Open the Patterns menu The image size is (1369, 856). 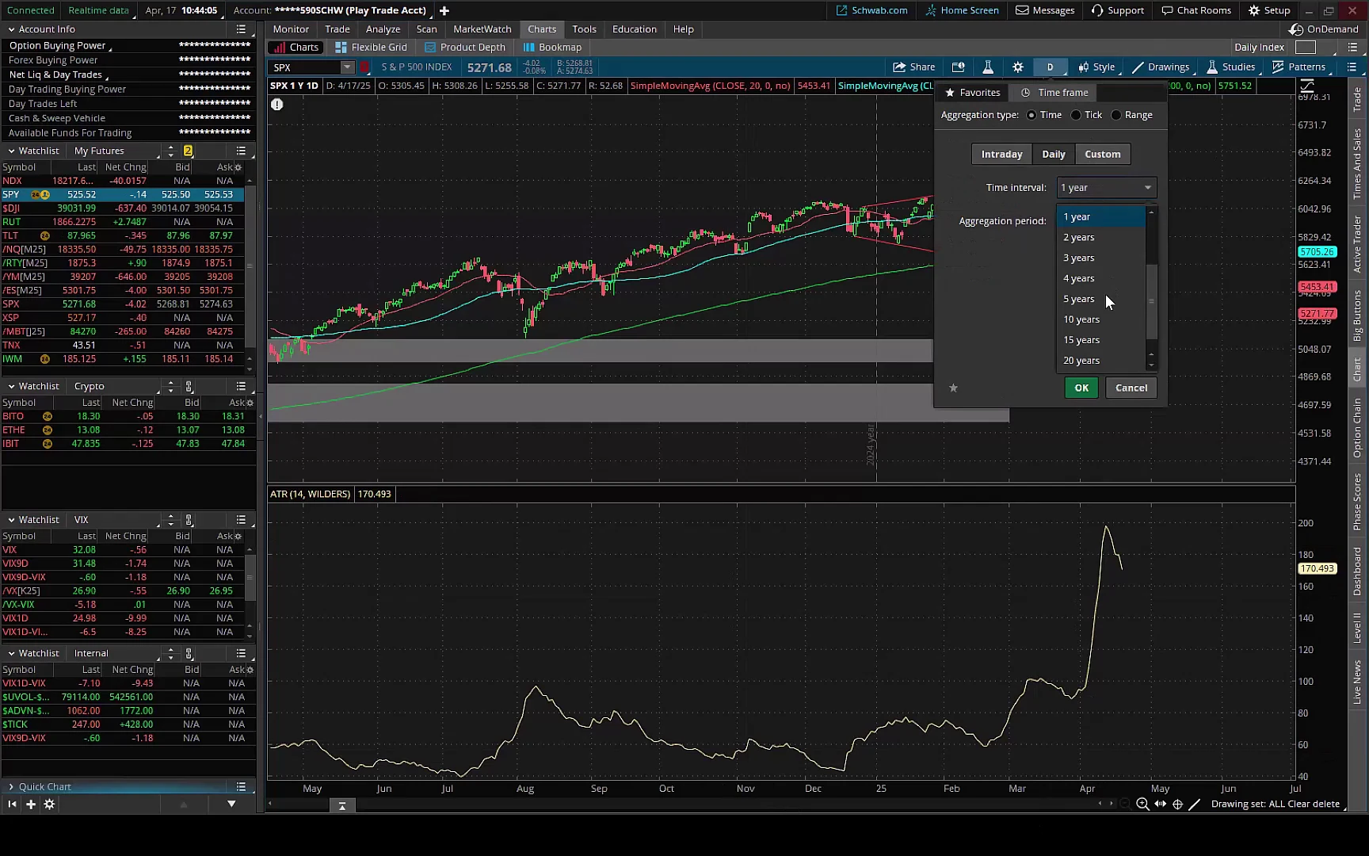[1298, 67]
